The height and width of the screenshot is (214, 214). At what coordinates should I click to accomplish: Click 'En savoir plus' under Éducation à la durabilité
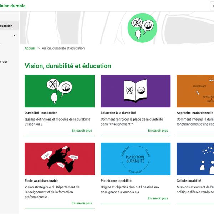158,131
